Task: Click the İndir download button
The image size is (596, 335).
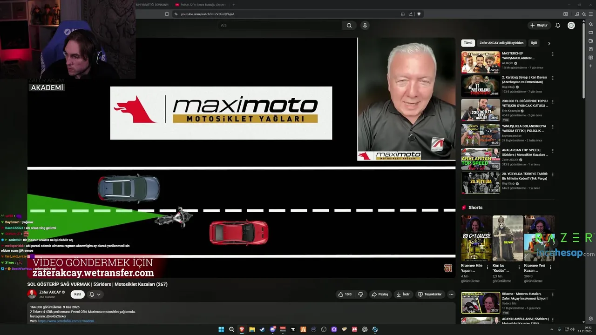Action: coord(403,294)
